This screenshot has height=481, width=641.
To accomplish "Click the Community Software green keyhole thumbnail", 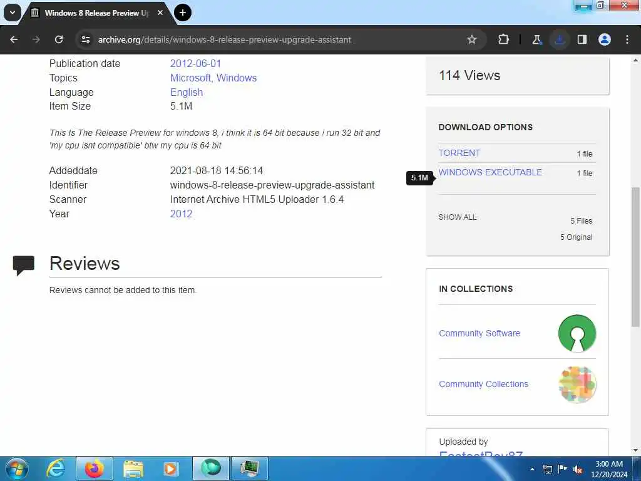I will [577, 333].
